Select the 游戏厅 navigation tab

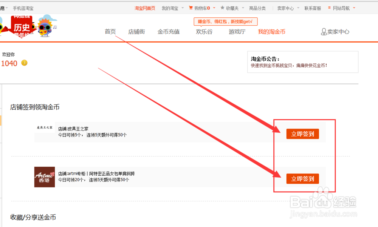pyautogui.click(x=237, y=32)
